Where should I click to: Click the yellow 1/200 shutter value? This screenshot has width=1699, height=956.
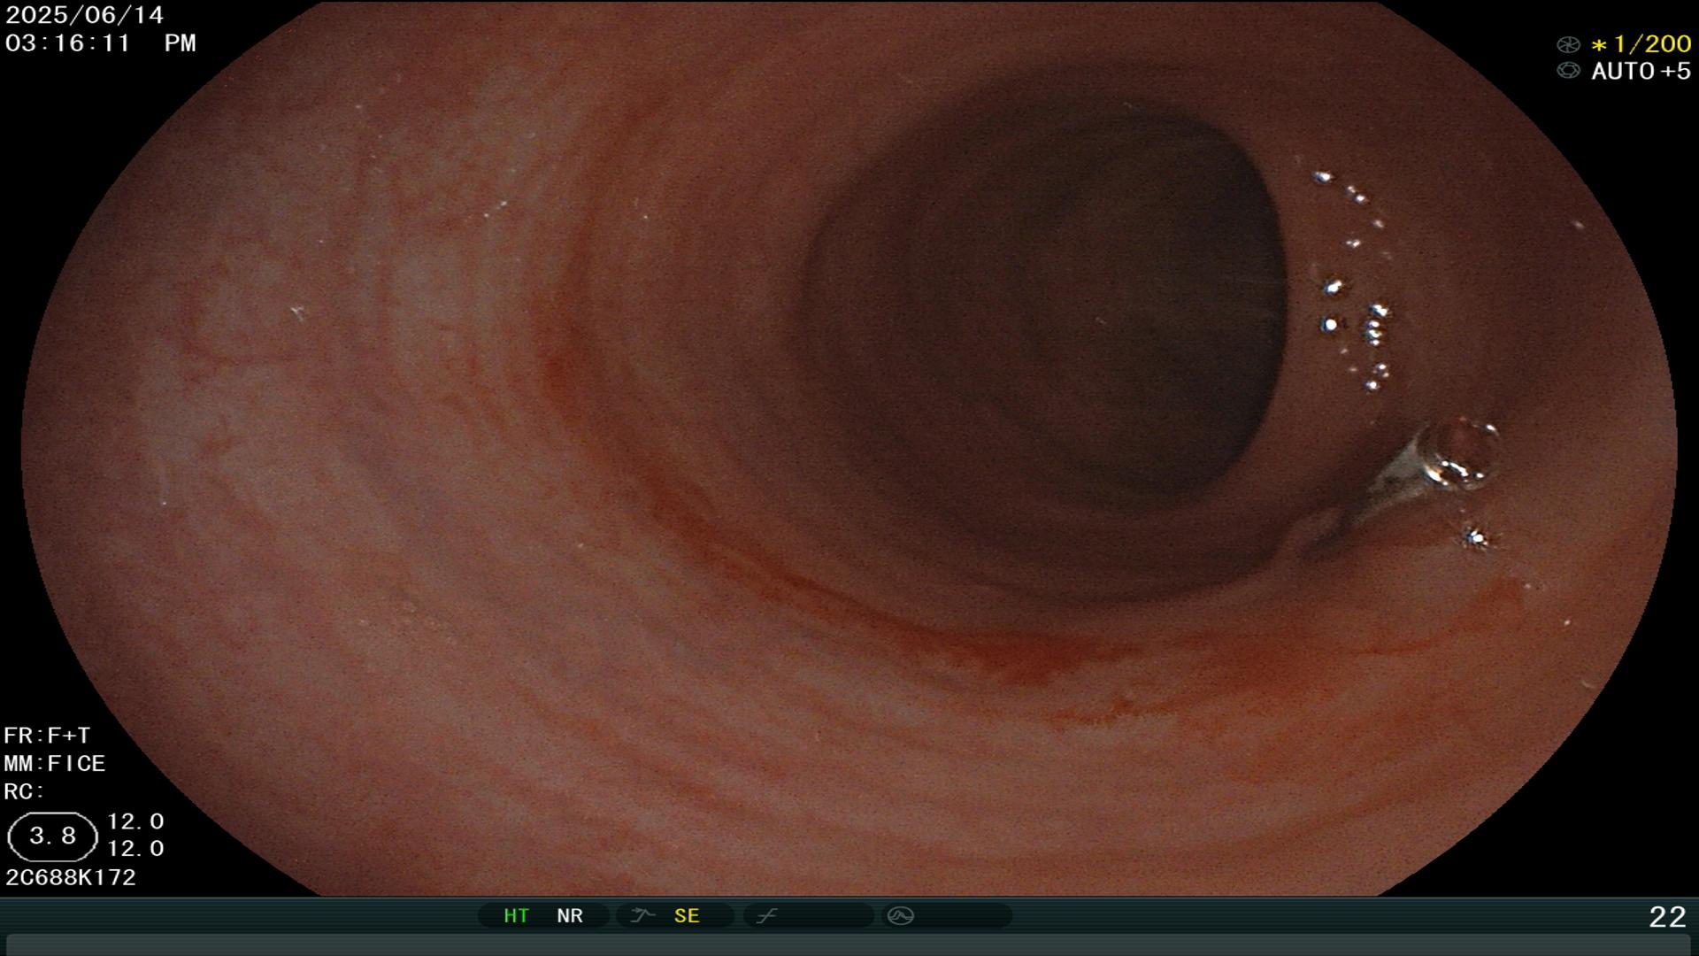tap(1641, 44)
